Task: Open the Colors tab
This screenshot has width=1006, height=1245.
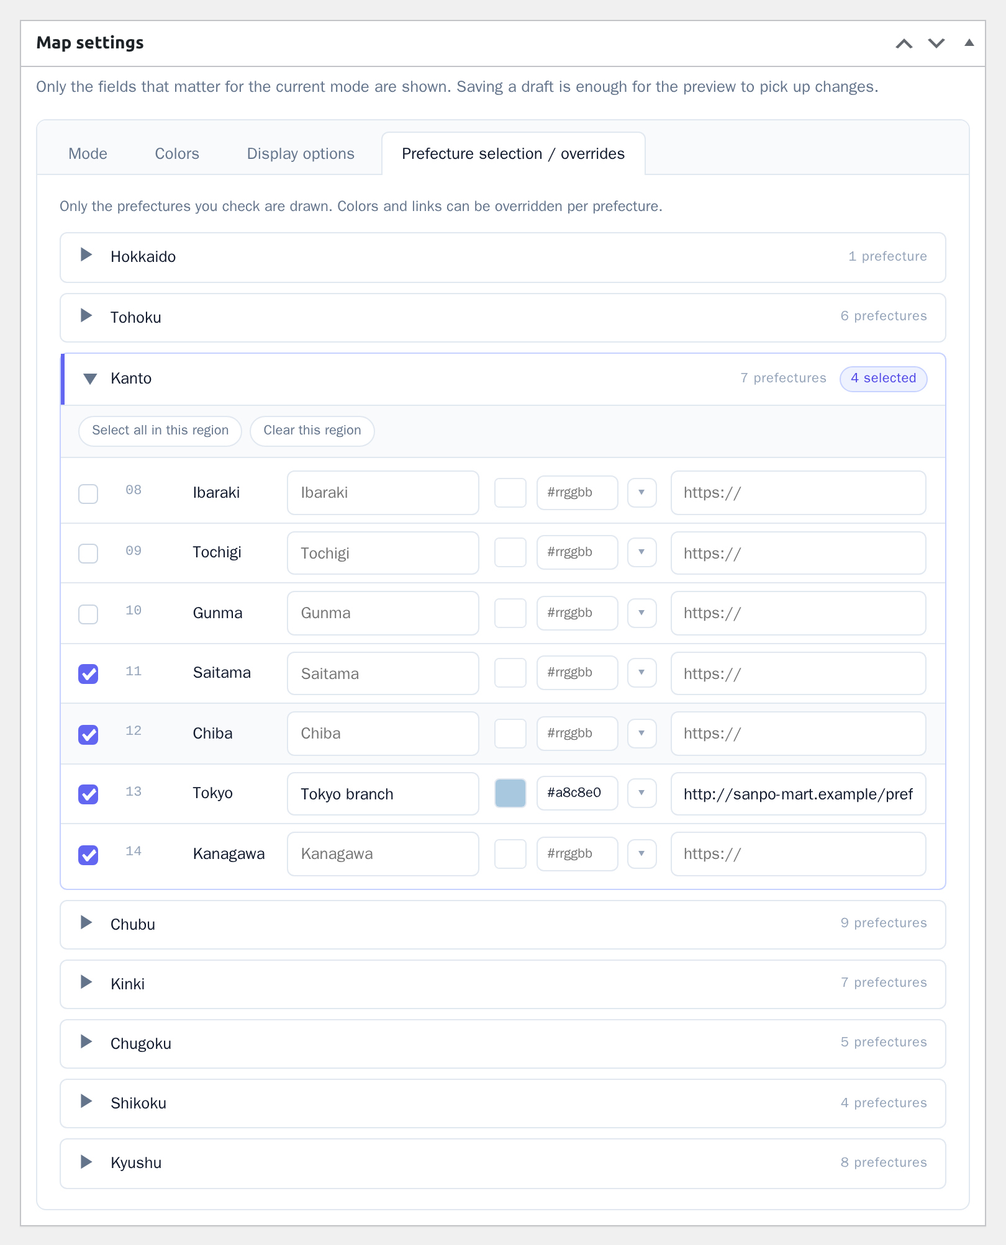Action: pos(177,154)
